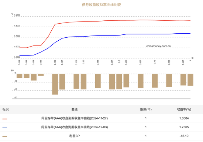Click the 1.9000 y-axis label
The height and width of the screenshot is (142, 203).
click(x=17, y=15)
